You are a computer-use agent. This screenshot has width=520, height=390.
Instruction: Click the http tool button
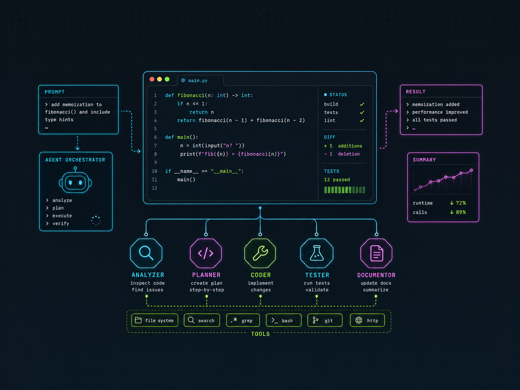(x=367, y=320)
